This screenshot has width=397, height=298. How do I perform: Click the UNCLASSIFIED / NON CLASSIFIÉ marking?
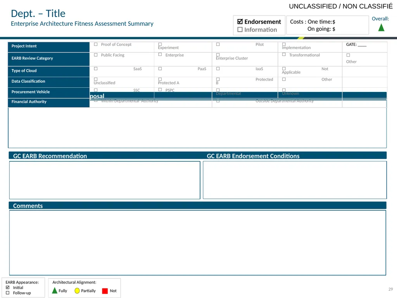(x=341, y=6)
